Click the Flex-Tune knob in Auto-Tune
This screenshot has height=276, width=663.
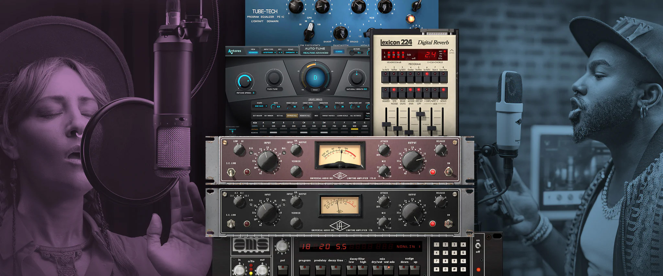click(274, 78)
